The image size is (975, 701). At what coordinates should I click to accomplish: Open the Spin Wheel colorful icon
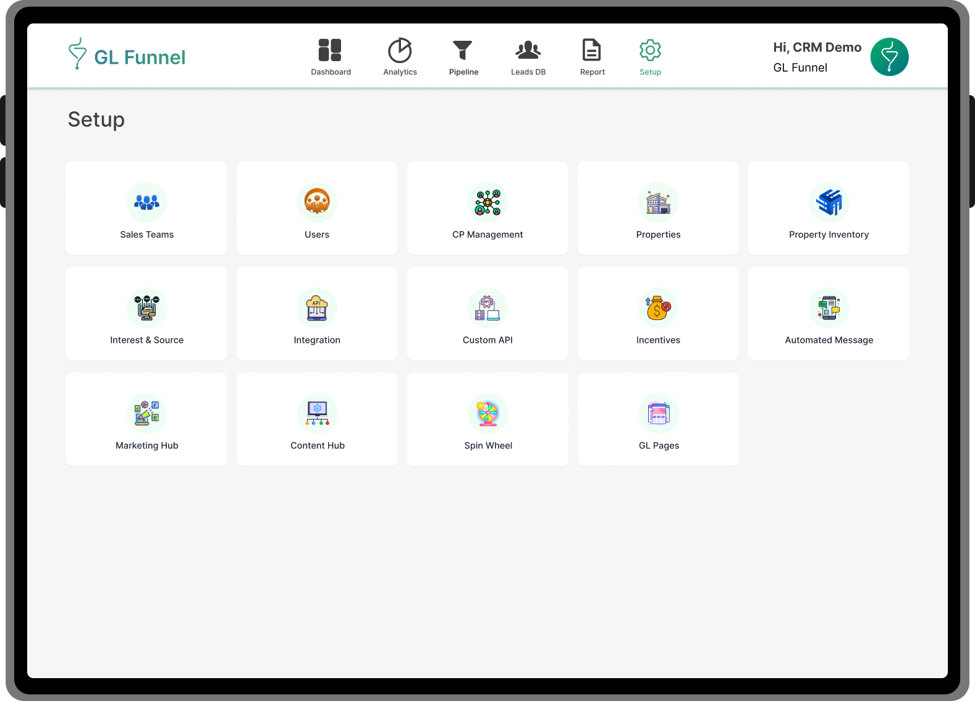click(x=487, y=413)
